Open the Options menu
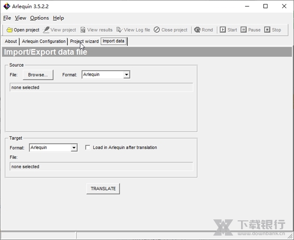294x240 pixels. [39, 18]
